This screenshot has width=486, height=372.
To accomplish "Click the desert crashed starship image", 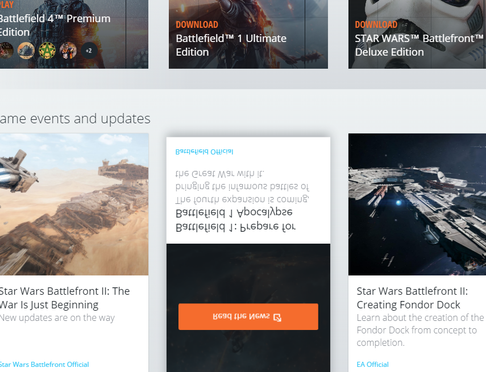I will click(x=74, y=204).
